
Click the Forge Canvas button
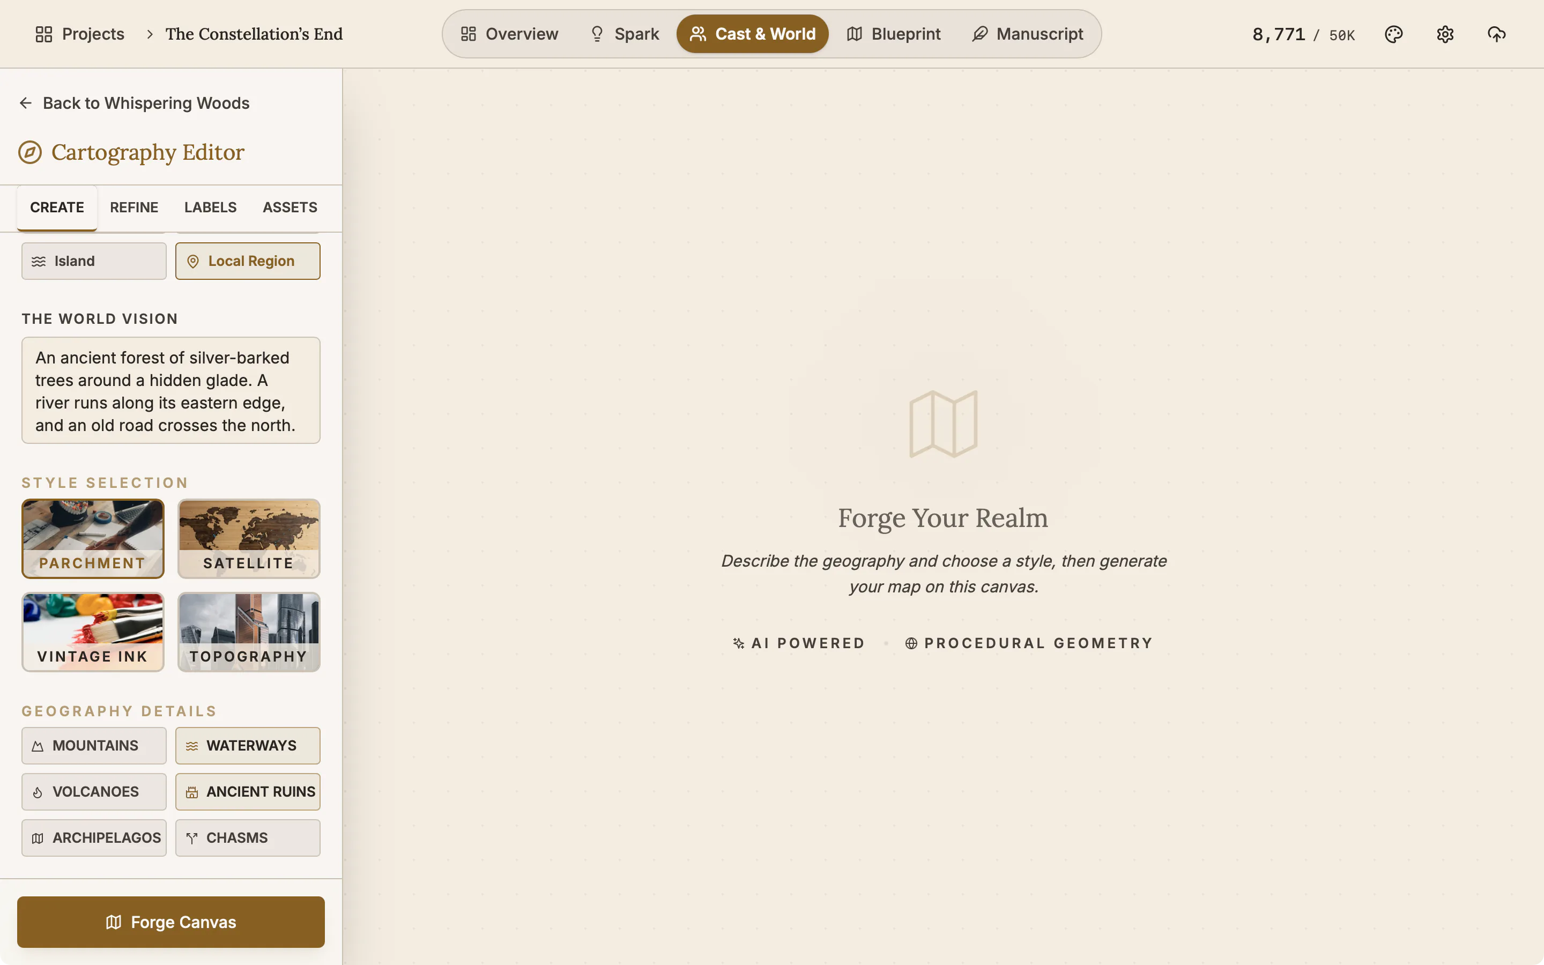click(171, 922)
